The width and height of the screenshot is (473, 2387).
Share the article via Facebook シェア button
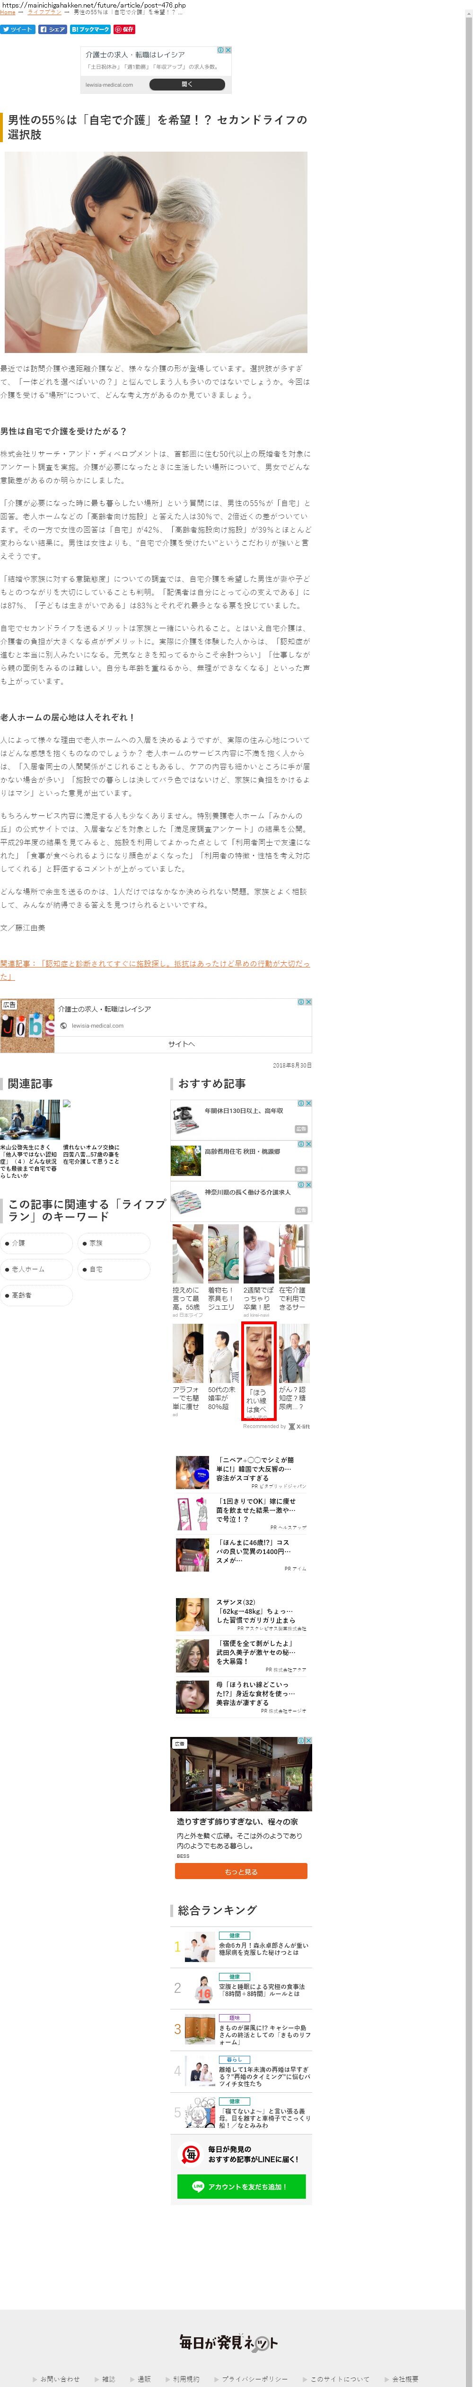click(x=53, y=29)
